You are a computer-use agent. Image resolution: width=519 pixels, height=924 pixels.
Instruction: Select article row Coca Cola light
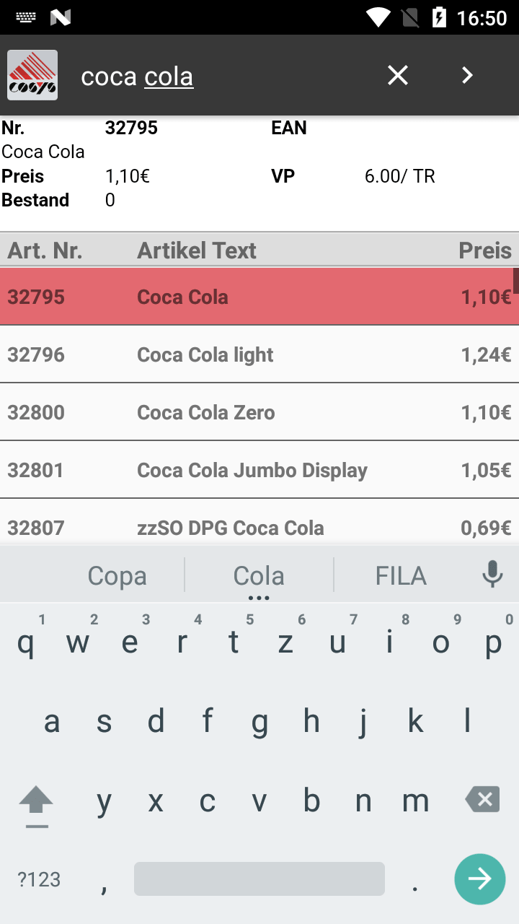(x=259, y=354)
